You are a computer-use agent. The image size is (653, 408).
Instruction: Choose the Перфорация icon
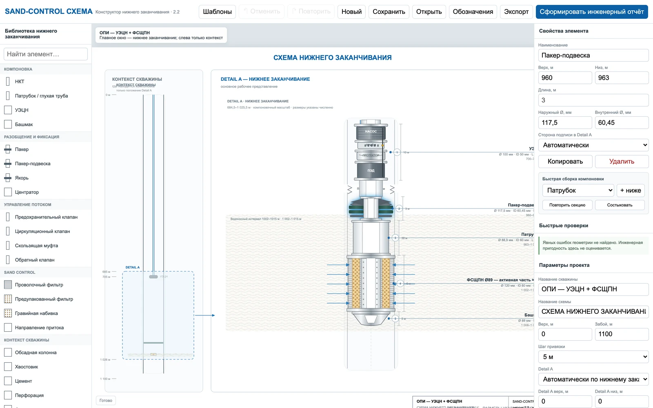[x=8, y=395]
